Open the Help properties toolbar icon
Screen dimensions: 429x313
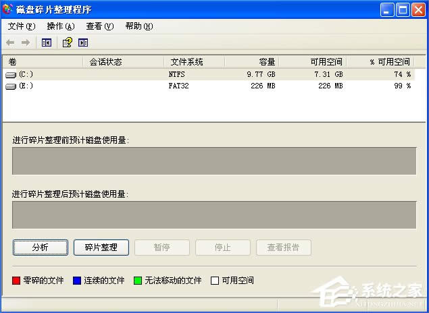68,42
